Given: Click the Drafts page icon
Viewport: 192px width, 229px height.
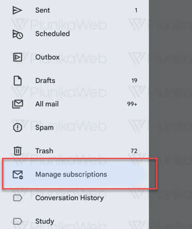Looking at the screenshot, I should [18, 80].
